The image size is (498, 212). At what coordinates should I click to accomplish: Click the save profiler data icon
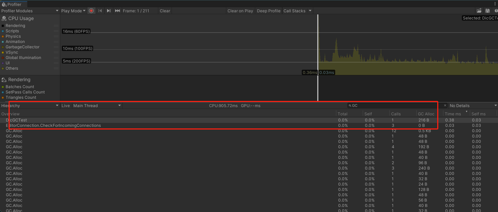pyautogui.click(x=487, y=11)
